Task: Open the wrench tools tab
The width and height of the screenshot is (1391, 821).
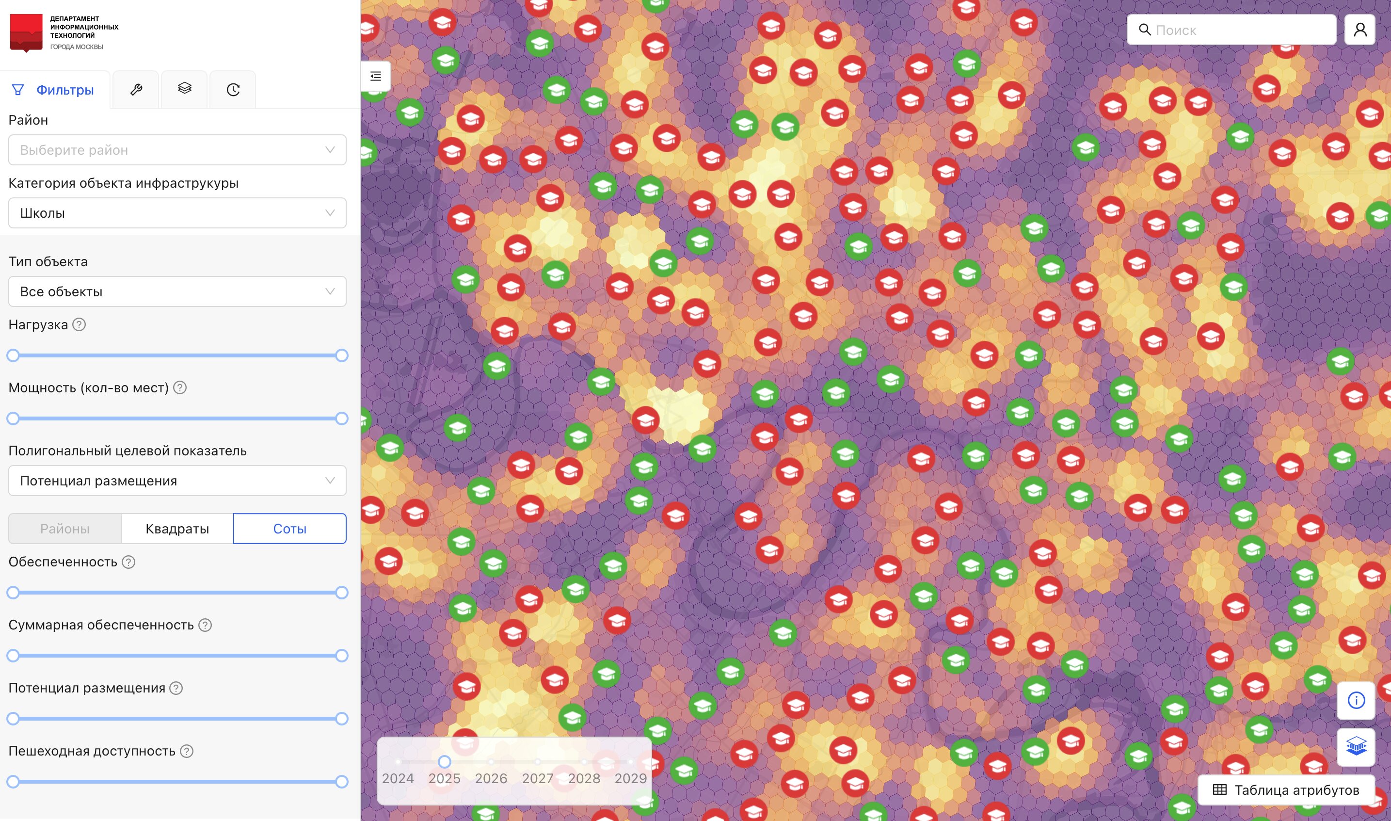Action: click(136, 90)
